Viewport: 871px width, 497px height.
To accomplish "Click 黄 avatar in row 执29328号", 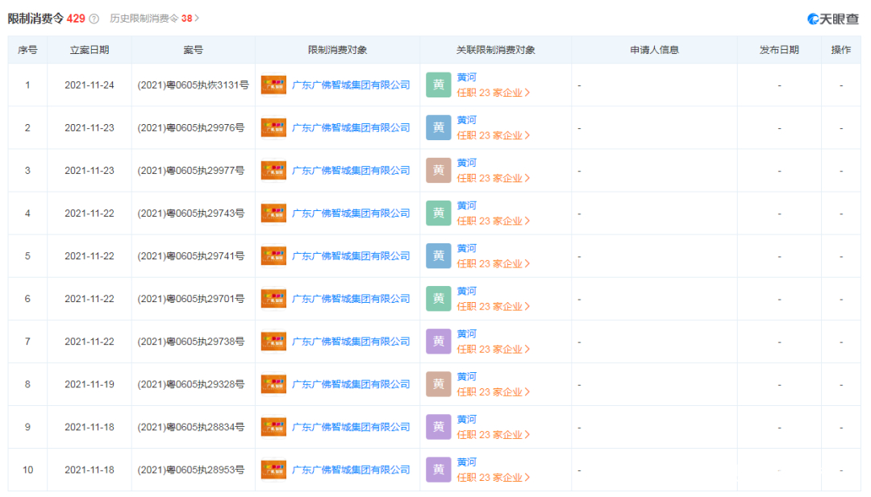I will [x=438, y=384].
